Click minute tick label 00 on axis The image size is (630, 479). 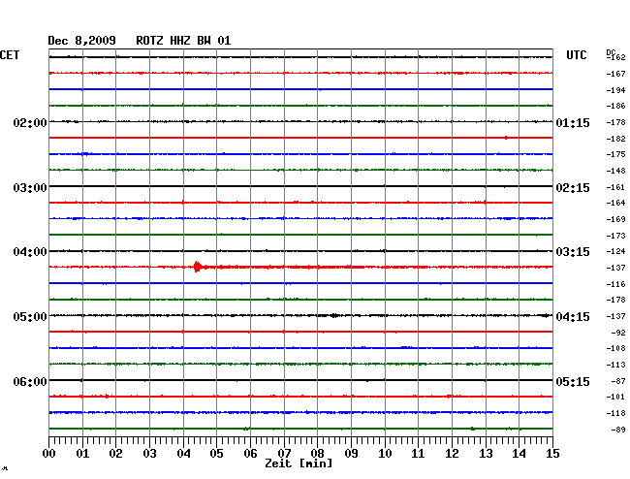coord(49,454)
